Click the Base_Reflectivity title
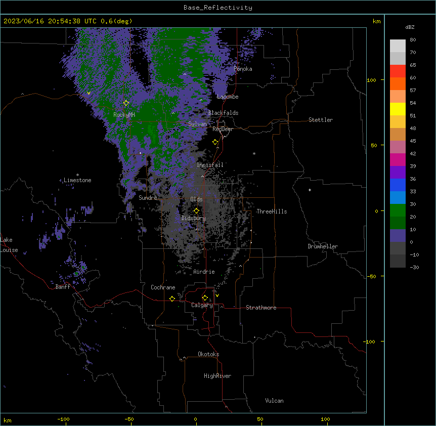Screen dimensions: 436x426 click(218, 8)
